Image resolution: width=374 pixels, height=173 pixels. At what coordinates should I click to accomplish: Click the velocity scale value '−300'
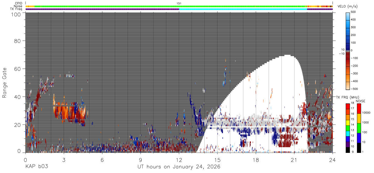click(355, 74)
